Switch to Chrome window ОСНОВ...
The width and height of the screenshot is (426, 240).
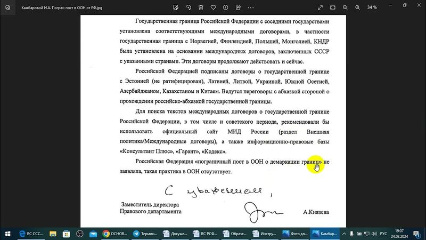click(x=115, y=234)
